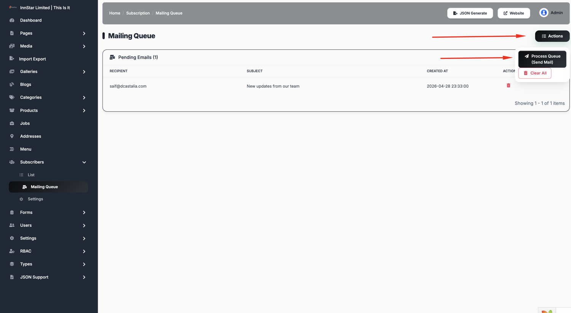The height and width of the screenshot is (313, 571).
Task: Click the RBAC user lock icon
Action: 12,251
